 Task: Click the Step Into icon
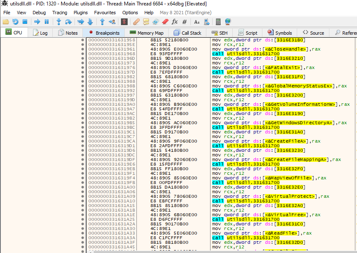pos(59,22)
